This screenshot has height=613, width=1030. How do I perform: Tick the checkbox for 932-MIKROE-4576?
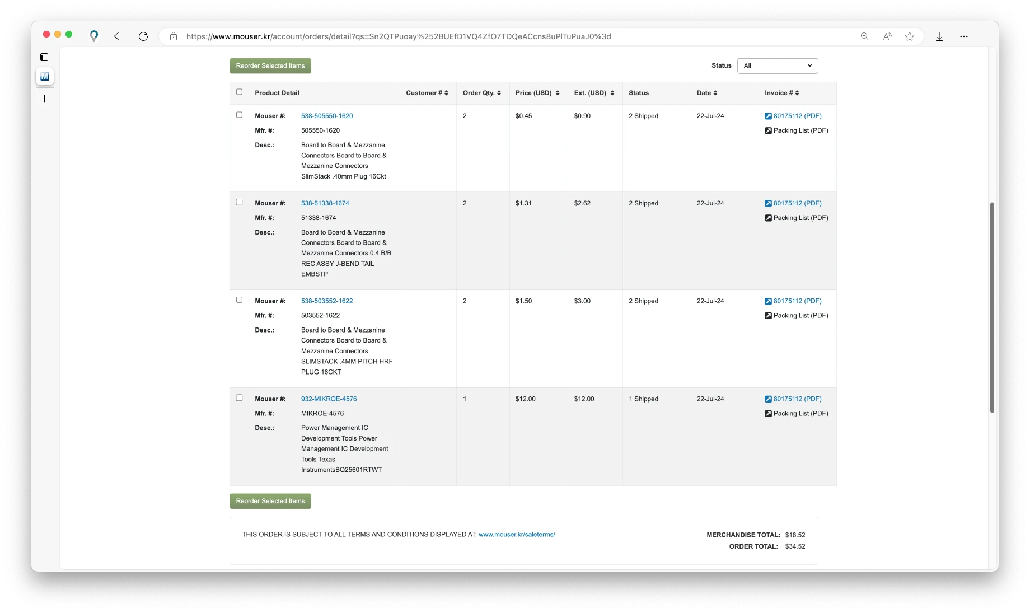pos(240,398)
